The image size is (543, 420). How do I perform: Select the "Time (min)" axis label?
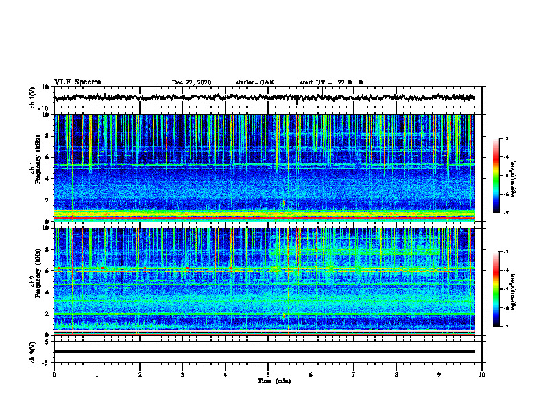click(x=274, y=381)
